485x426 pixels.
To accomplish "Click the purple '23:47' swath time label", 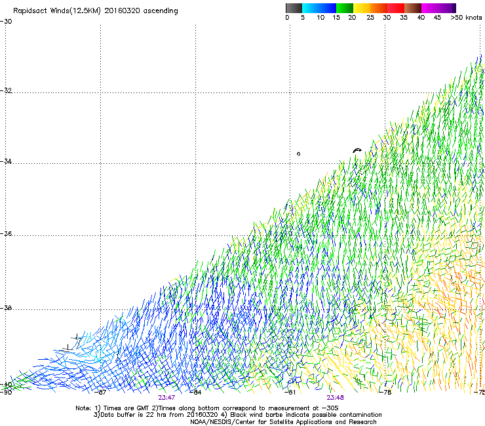I will point(166,398).
